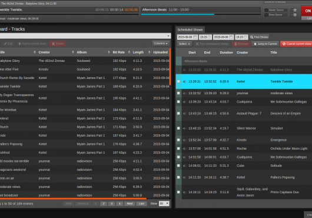Viewport: 312px width, 218px height.
Task: Go to page 4 of tracks
Action: pos(120,203)
